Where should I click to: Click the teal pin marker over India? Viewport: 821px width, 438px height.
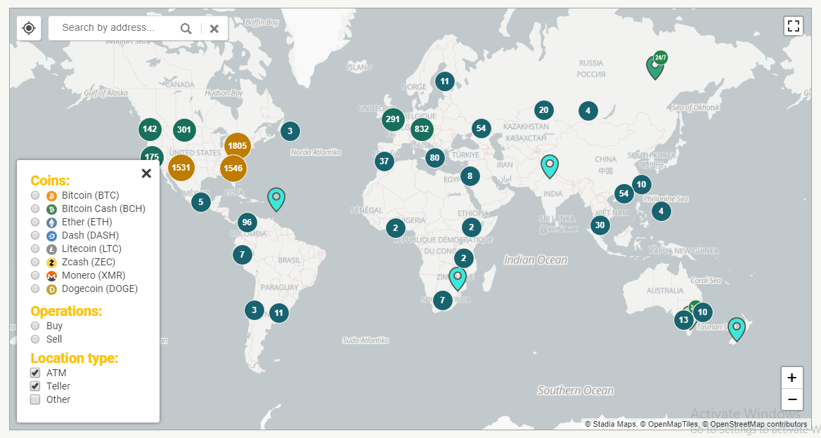pos(549,166)
